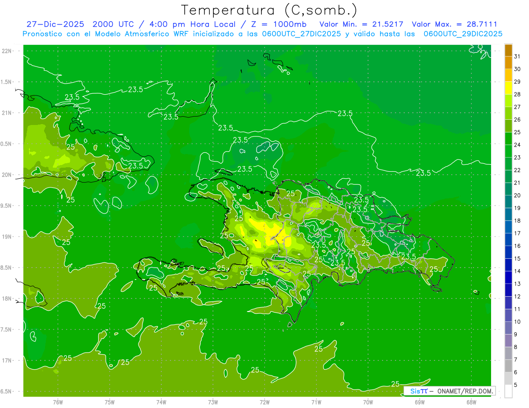Viewport: 529px width, 408px height.
Task: Click the title 'Temperatura (C,somb.)'
Action: pyautogui.click(x=269, y=10)
